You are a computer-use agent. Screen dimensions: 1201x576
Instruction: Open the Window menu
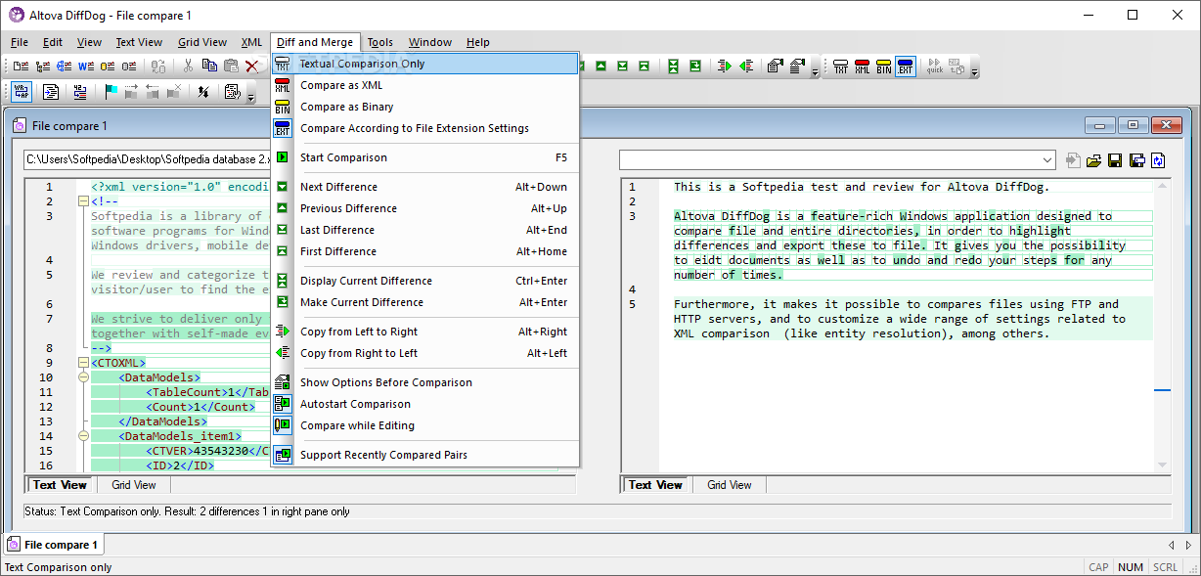pyautogui.click(x=430, y=42)
